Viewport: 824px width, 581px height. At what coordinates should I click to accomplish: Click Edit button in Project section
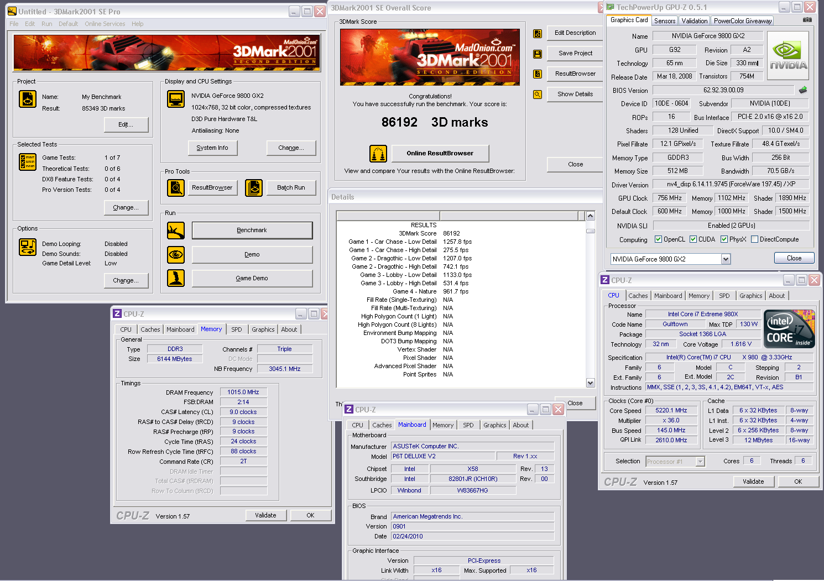click(126, 124)
